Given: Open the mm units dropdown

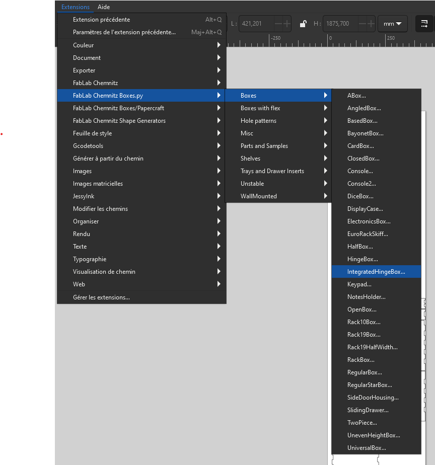Looking at the screenshot, I should click(393, 24).
